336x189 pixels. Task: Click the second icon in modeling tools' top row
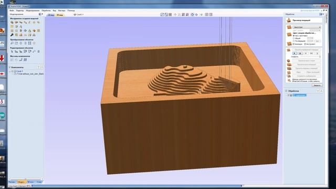tap(16, 22)
